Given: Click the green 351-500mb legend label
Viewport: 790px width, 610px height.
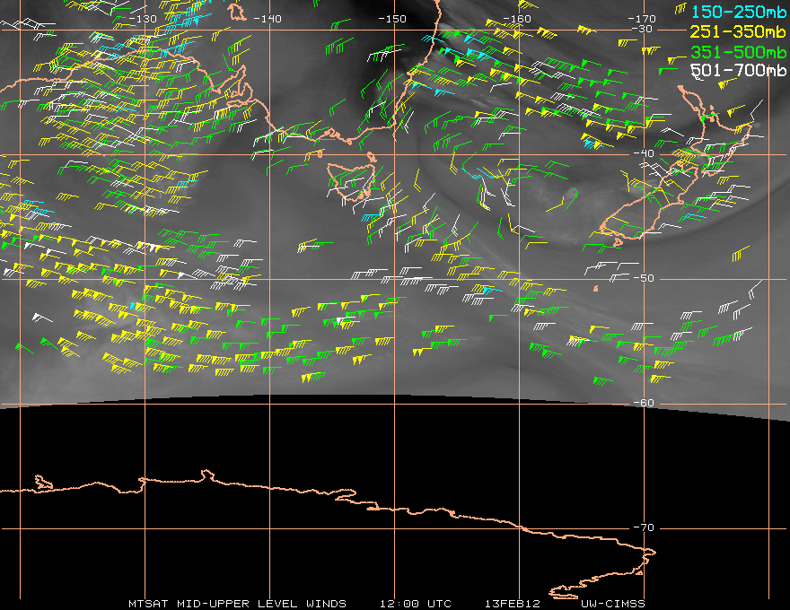Looking at the screenshot, I should pyautogui.click(x=739, y=52).
